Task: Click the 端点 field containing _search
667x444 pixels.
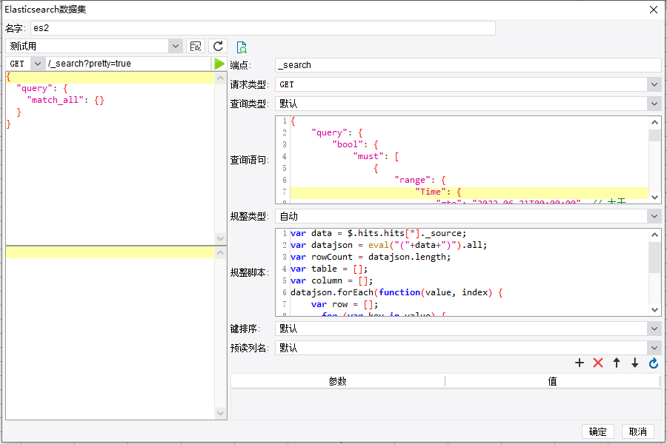Action: [468, 65]
